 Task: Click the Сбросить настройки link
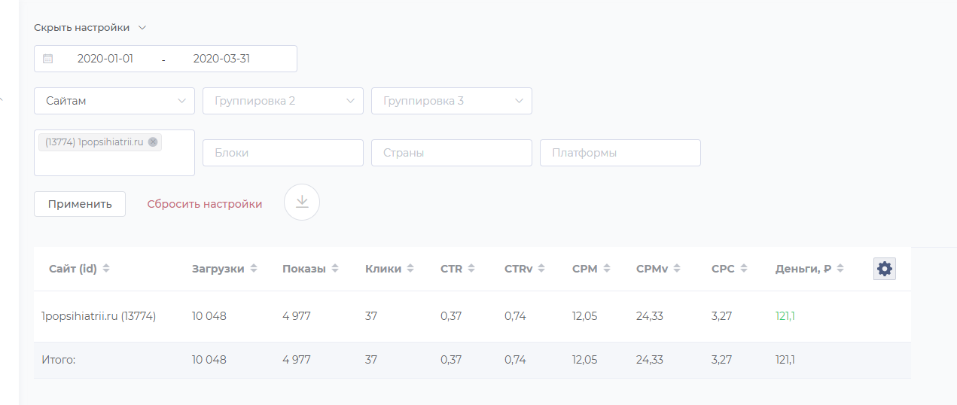coord(205,204)
